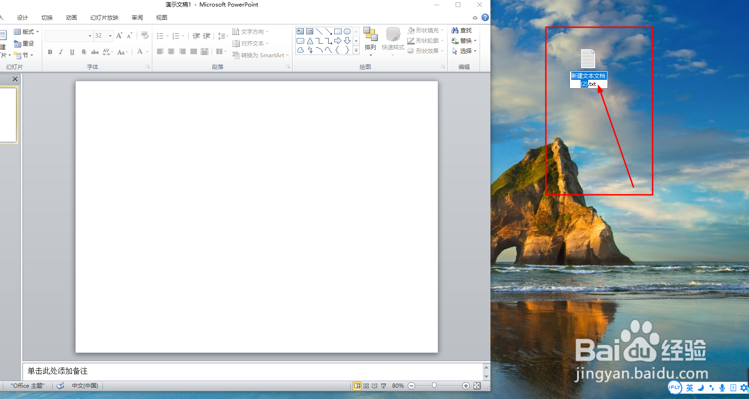Align text left

pos(160,52)
